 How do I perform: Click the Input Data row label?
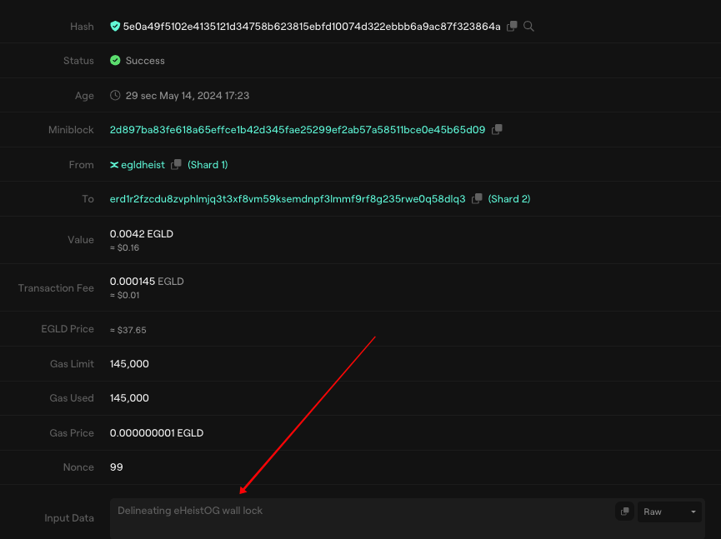click(x=69, y=518)
